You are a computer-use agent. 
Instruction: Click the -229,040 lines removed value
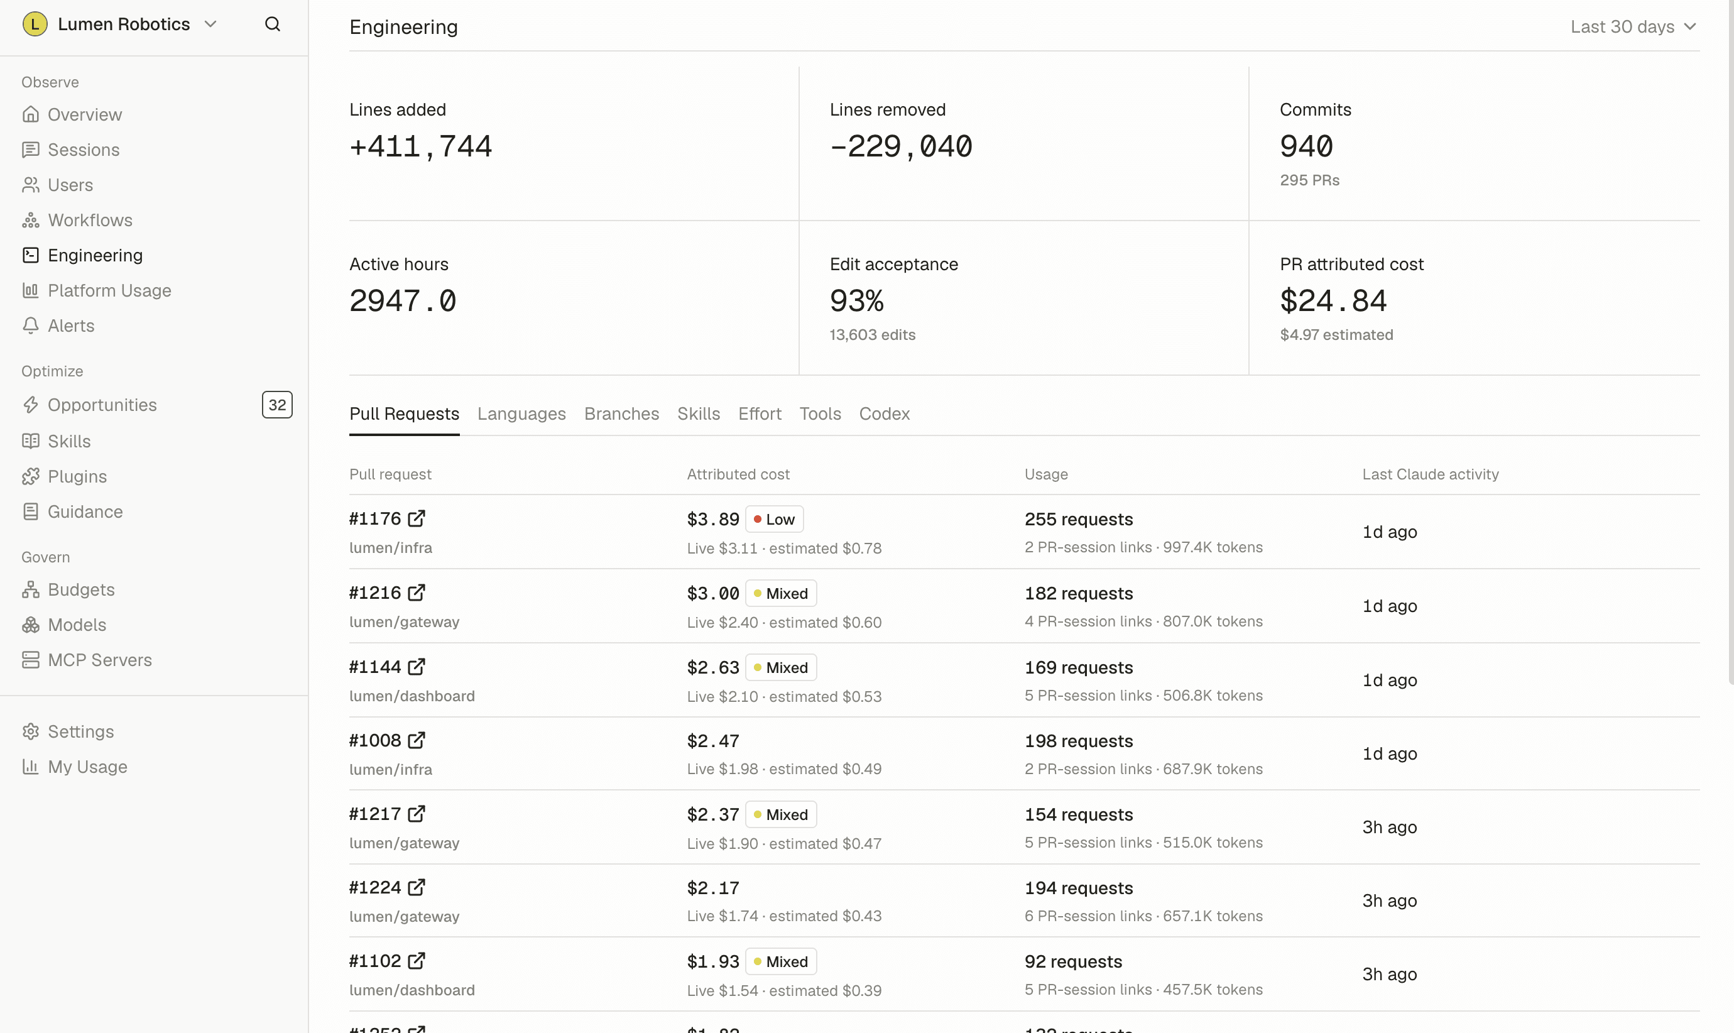[901, 146]
